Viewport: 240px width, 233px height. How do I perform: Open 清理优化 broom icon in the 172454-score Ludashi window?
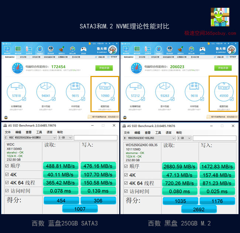[x=62, y=50]
